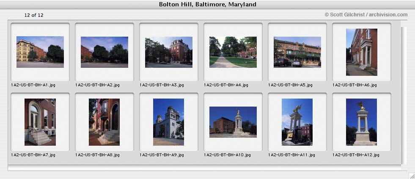
Task: Click filename 1A2-US-BT-BH-A2.jpg
Action: click(97, 85)
